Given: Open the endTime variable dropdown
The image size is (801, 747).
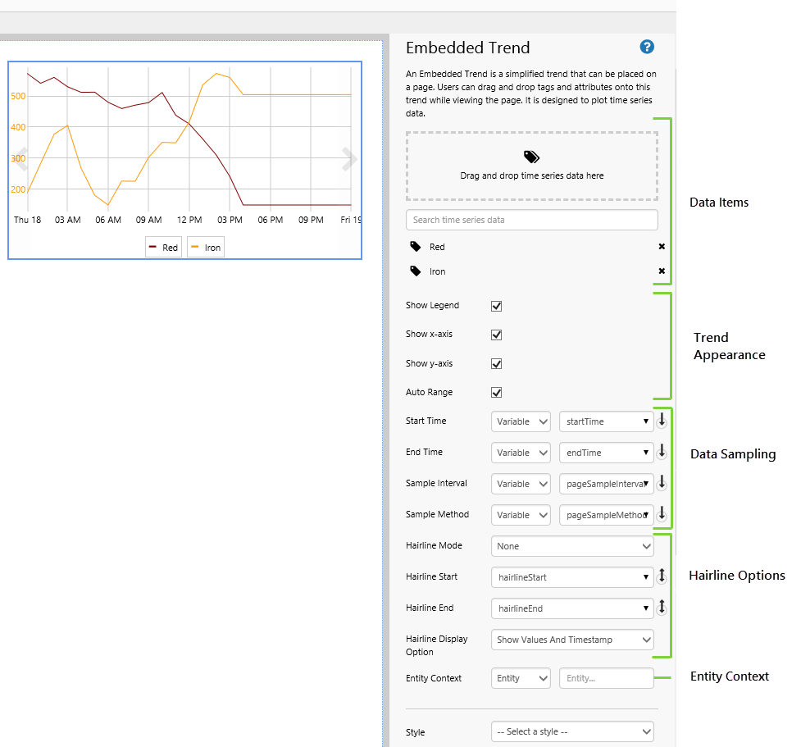Looking at the screenshot, I should coord(607,453).
